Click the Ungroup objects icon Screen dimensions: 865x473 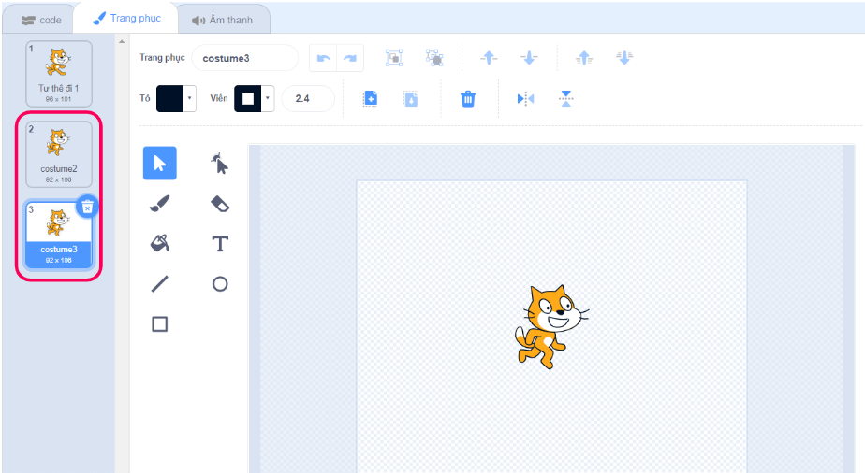(x=434, y=58)
